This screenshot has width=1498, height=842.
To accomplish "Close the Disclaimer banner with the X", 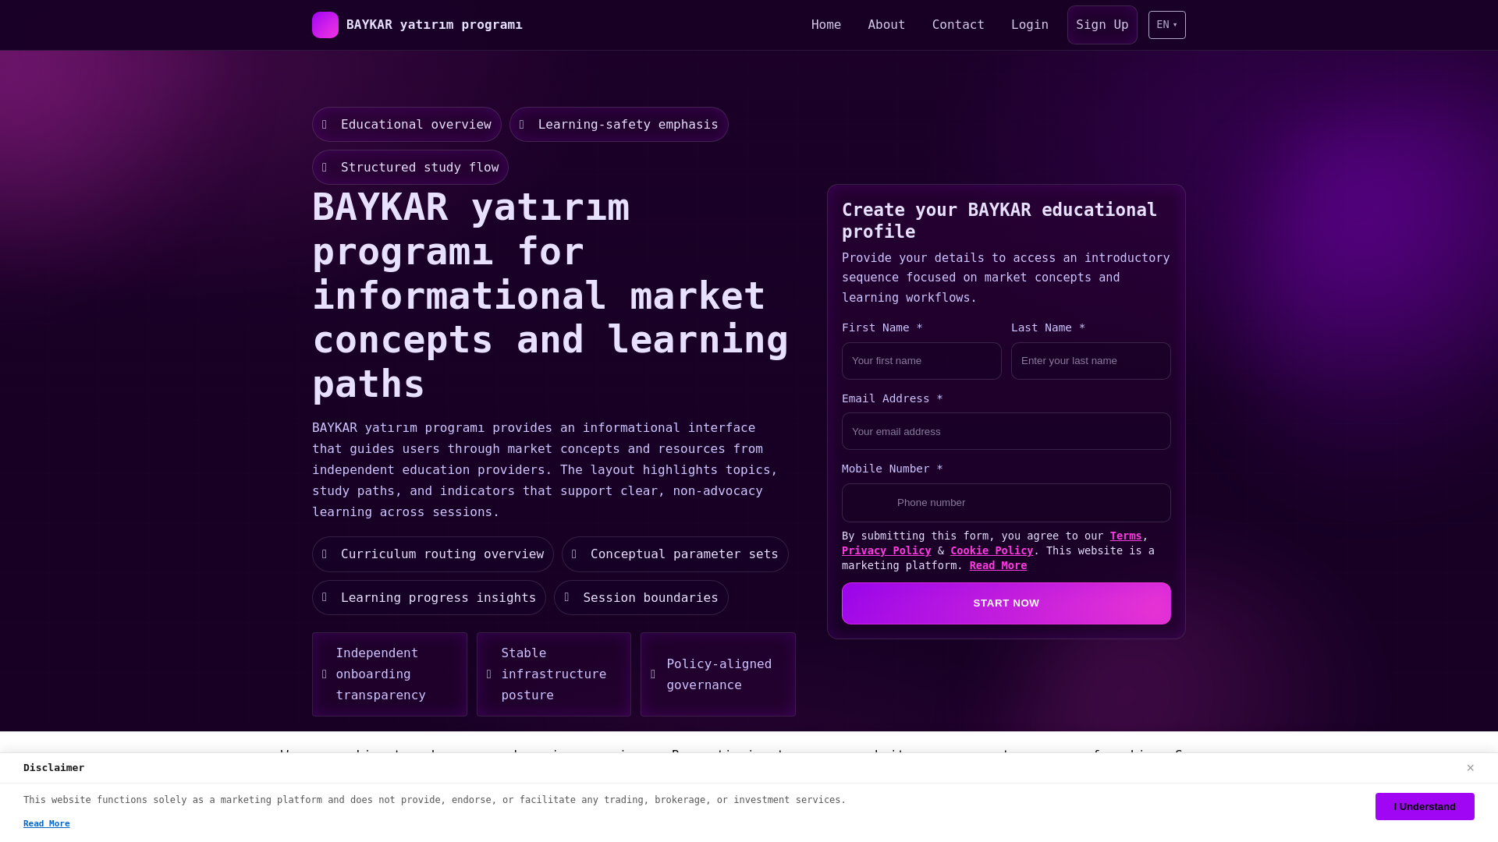I will coord(1470,768).
